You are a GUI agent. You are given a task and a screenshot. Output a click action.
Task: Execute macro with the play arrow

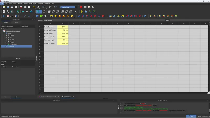93,7
